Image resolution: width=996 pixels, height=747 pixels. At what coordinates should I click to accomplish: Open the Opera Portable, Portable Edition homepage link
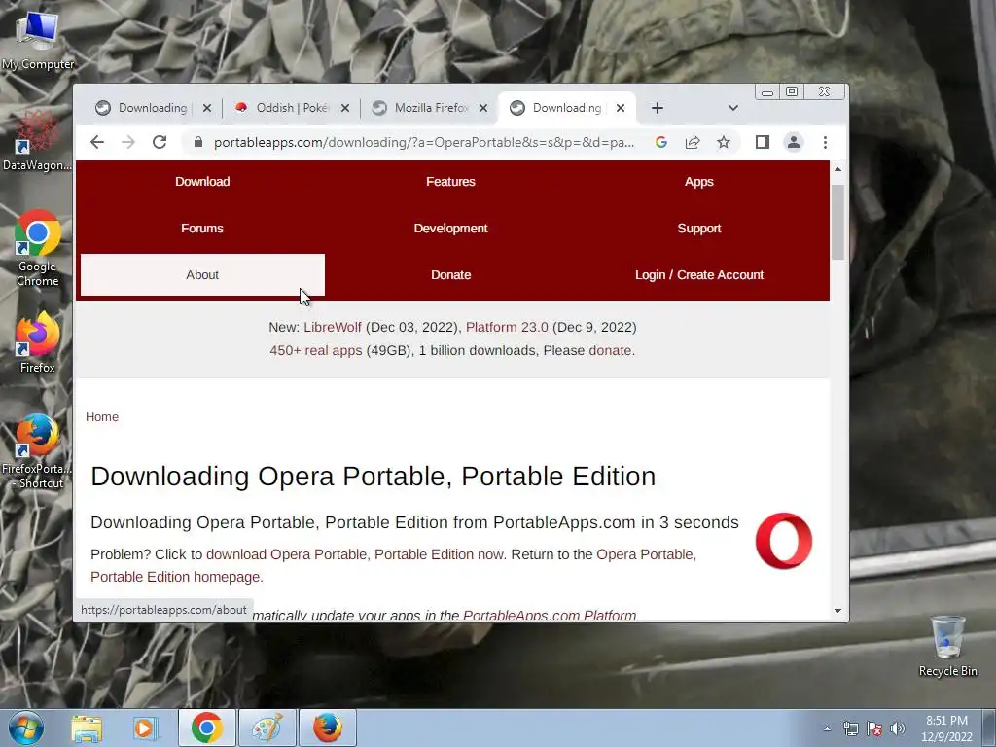pyautogui.click(x=394, y=565)
